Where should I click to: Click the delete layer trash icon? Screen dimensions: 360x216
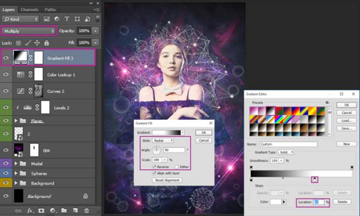click(85, 210)
